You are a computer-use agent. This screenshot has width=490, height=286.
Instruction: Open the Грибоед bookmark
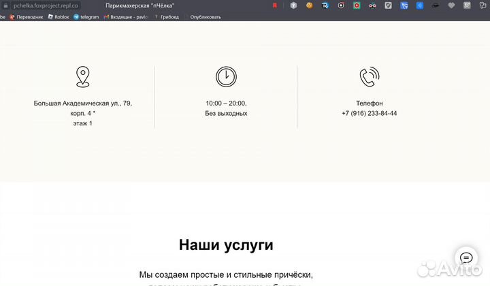[x=167, y=17]
